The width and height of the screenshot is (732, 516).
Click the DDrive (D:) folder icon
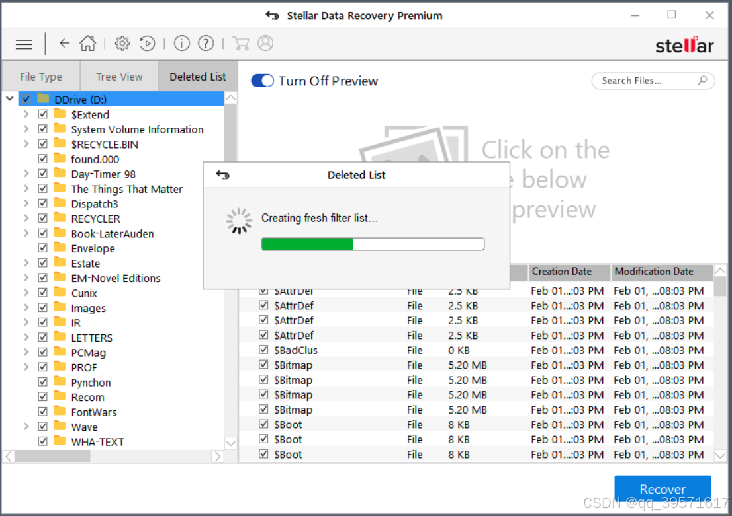(44, 98)
